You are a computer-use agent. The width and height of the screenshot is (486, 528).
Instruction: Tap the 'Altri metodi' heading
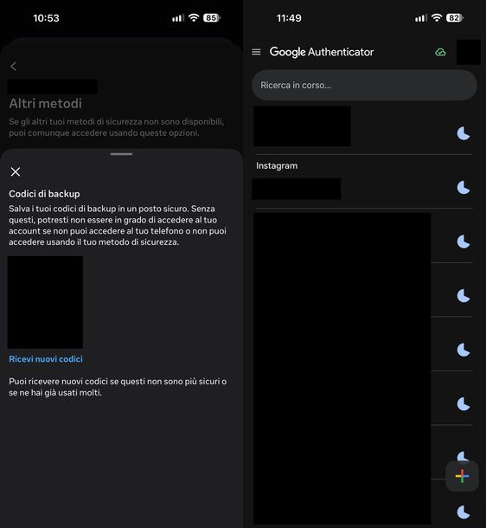tap(46, 103)
